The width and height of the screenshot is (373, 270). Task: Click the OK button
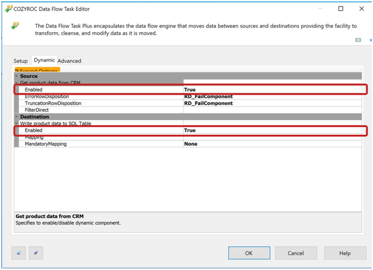tap(249, 253)
